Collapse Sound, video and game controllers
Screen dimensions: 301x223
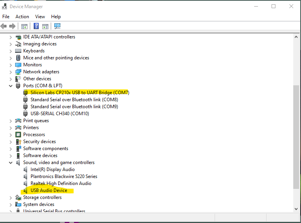(10, 162)
